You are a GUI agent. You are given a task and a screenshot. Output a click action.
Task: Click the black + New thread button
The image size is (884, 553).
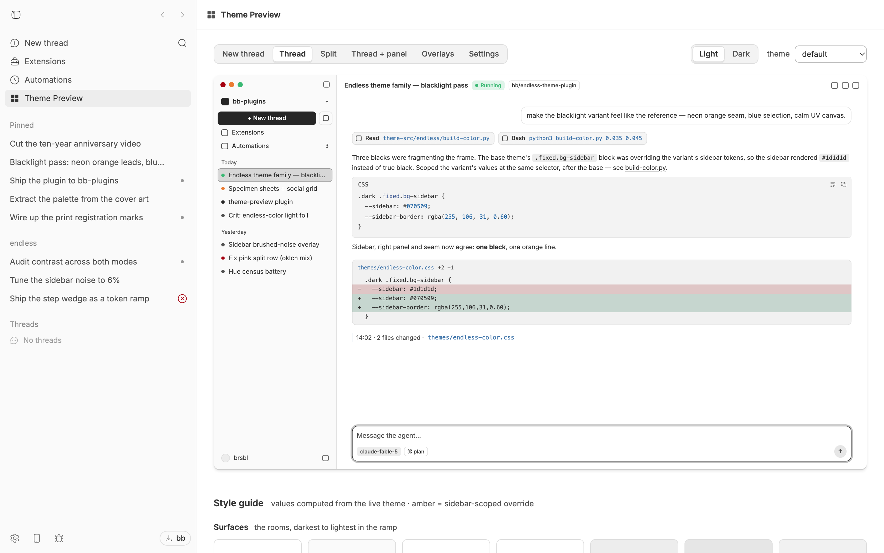(x=267, y=118)
